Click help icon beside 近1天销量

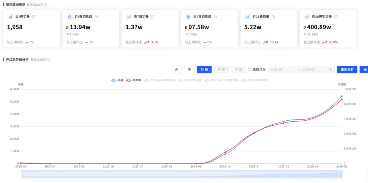tap(33, 17)
